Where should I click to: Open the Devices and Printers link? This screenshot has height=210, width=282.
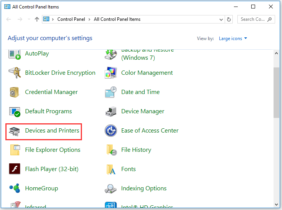coord(52,131)
